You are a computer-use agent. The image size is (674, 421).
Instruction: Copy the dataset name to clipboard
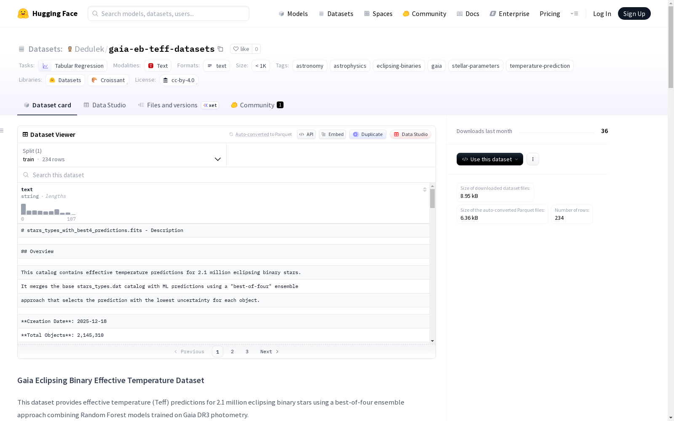[220, 49]
